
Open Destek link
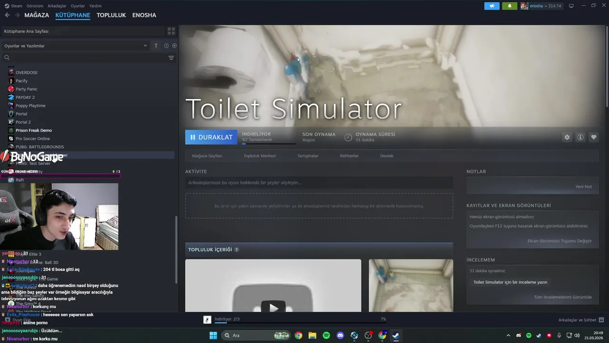(387, 156)
